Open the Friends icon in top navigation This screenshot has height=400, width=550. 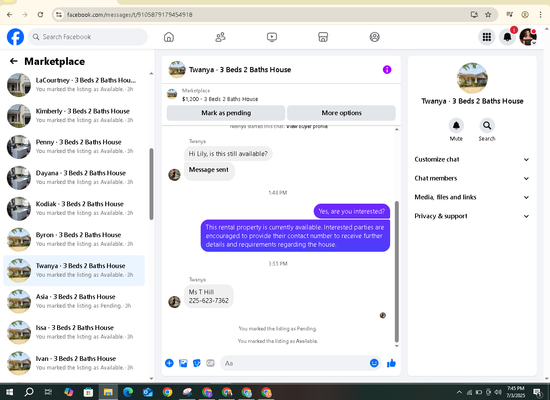click(220, 37)
